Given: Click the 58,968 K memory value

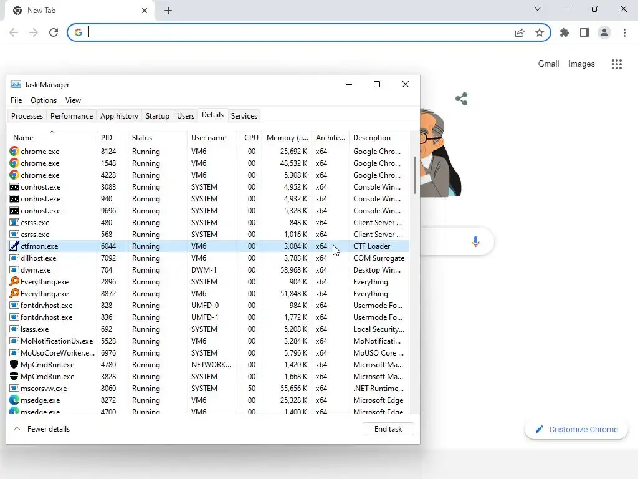Looking at the screenshot, I should coord(294,269).
